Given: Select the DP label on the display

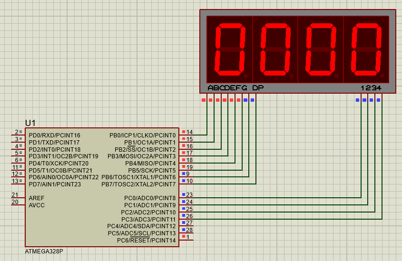Looking at the screenshot, I should click(257, 88).
